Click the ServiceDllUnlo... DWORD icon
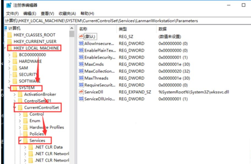The height and width of the screenshot is (164, 251). click(81, 99)
